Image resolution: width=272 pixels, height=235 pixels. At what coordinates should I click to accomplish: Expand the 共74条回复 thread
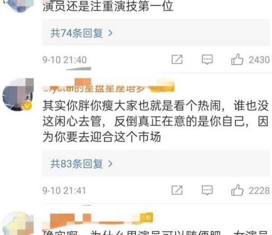tap(156, 33)
